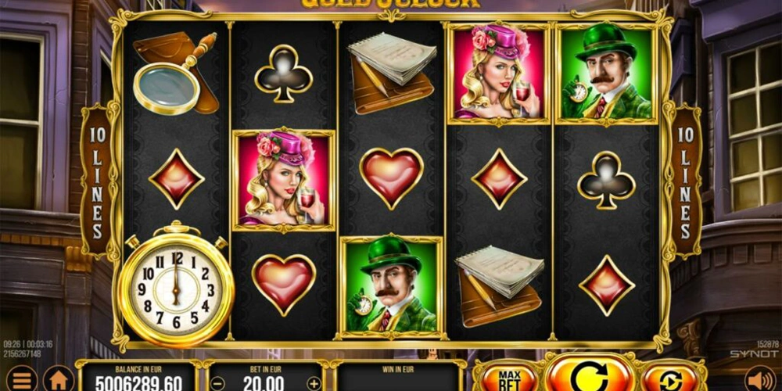Click the MAX BET button
This screenshot has width=782, height=391.
[509, 379]
